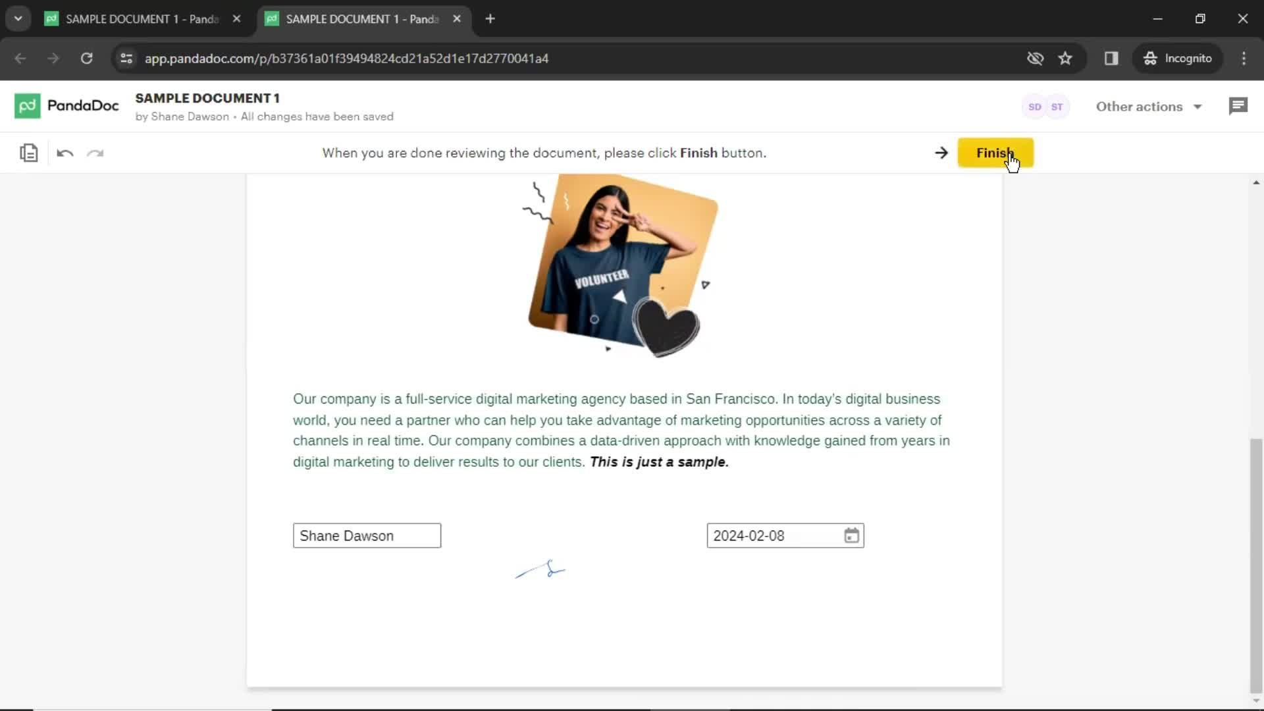Click the calendar icon in date field
This screenshot has height=711, width=1264.
pos(852,536)
